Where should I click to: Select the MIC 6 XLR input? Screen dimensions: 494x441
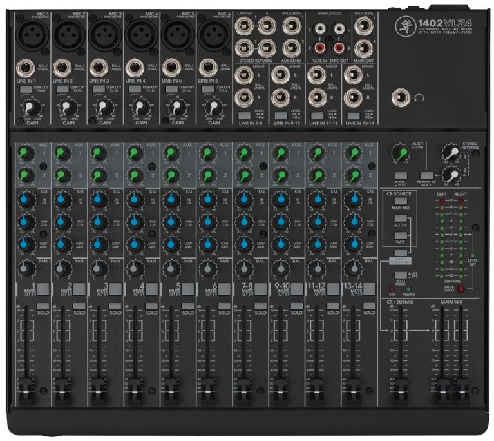coord(214,34)
